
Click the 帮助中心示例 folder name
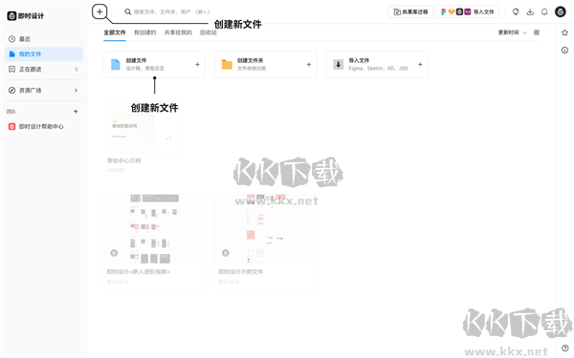pos(123,160)
